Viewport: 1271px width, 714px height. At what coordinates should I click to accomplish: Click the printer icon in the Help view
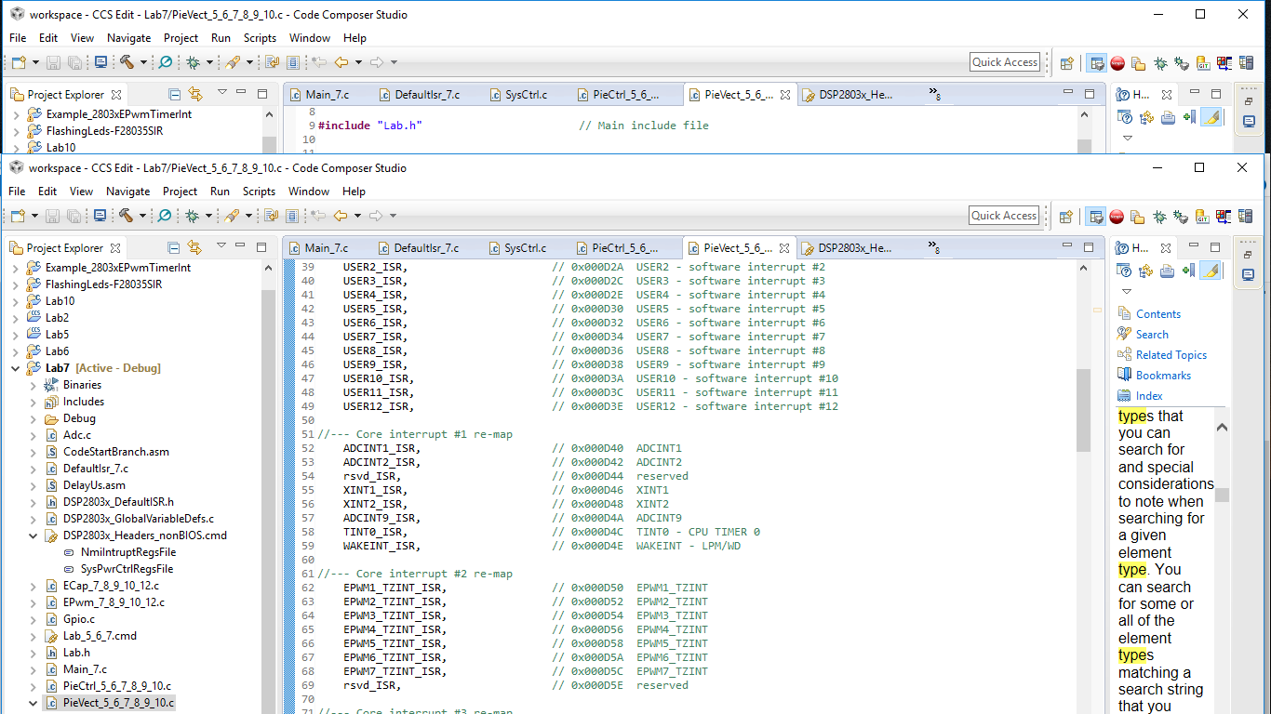pyautogui.click(x=1167, y=271)
